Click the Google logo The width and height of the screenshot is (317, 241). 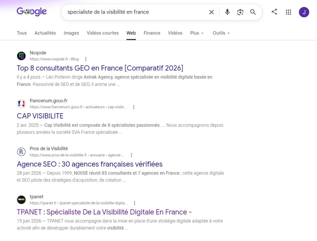click(x=32, y=12)
